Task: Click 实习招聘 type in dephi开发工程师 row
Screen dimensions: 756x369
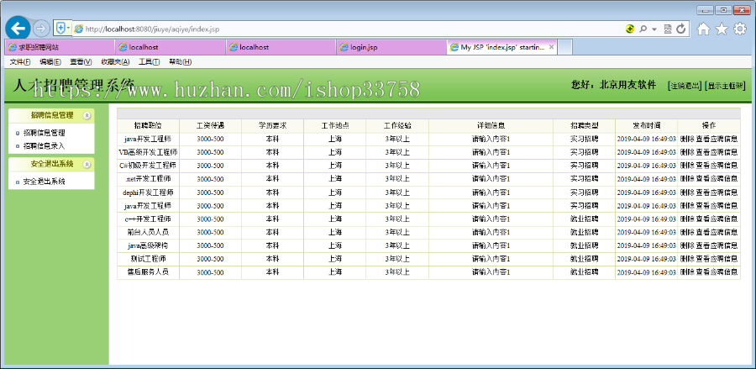Action: point(584,192)
